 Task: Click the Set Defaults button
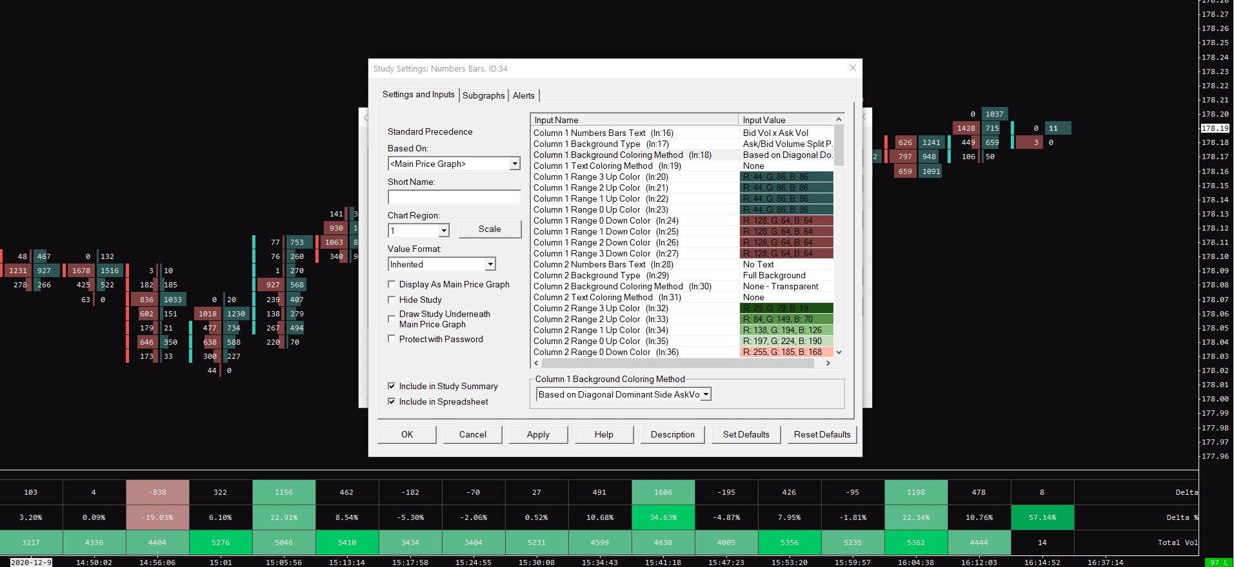[746, 434]
